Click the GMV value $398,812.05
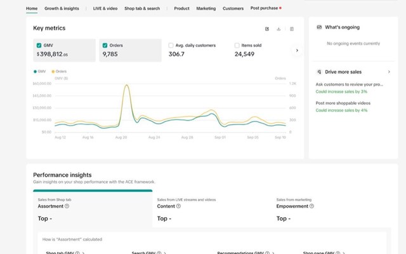Screen dimensions: 406x254 tap(52, 54)
